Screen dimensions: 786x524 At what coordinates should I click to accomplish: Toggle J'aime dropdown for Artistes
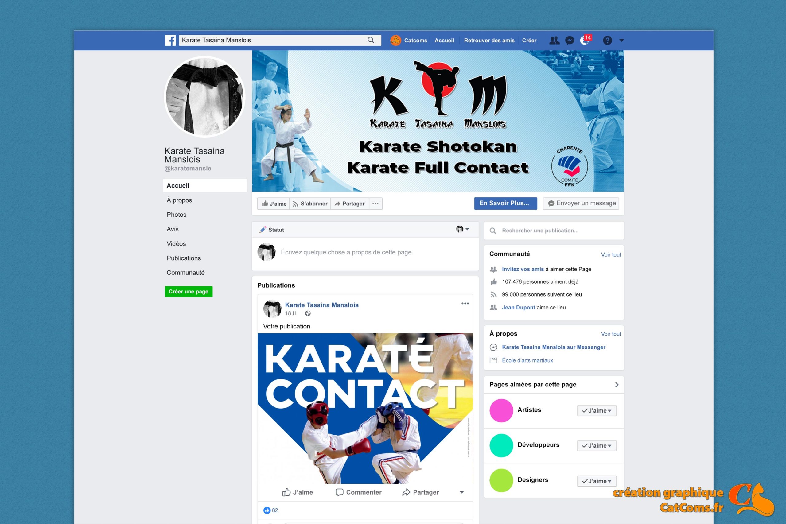click(597, 411)
